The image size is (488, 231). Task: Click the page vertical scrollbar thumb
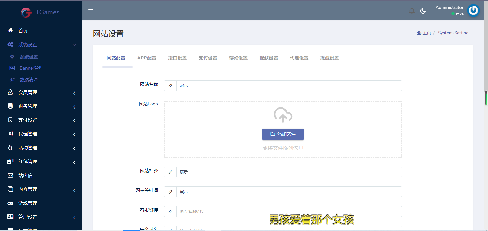(x=486, y=98)
